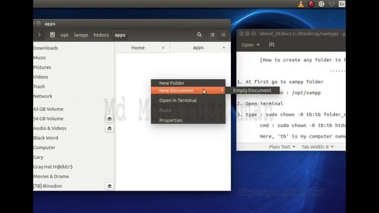
Task: Open [TB]-Binodon in sidebar
Action: [47, 186]
